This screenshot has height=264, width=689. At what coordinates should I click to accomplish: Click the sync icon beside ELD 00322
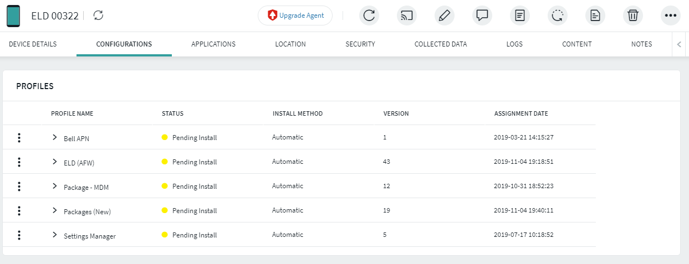(x=99, y=15)
